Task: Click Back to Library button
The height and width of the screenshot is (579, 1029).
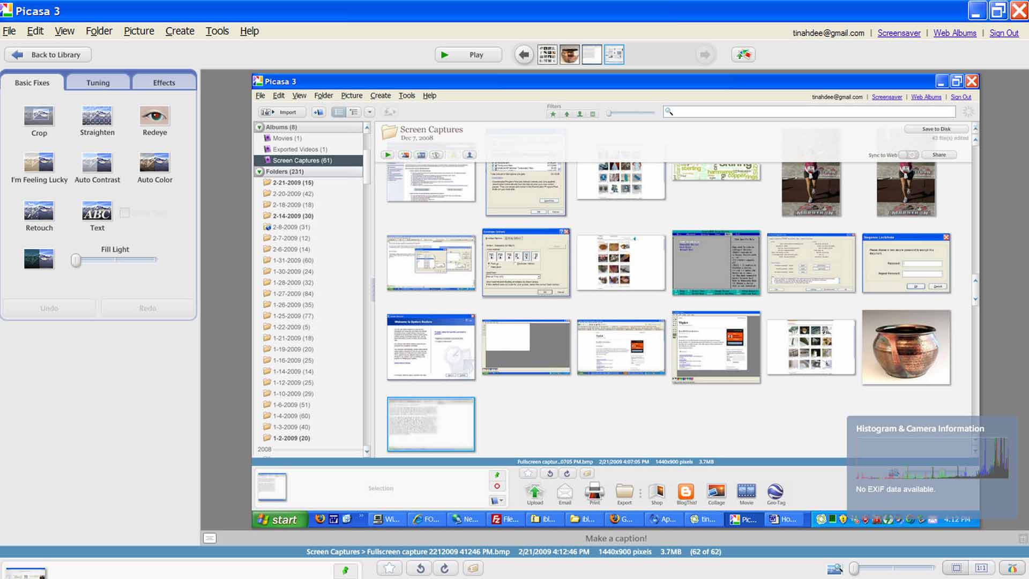Action: (x=48, y=55)
